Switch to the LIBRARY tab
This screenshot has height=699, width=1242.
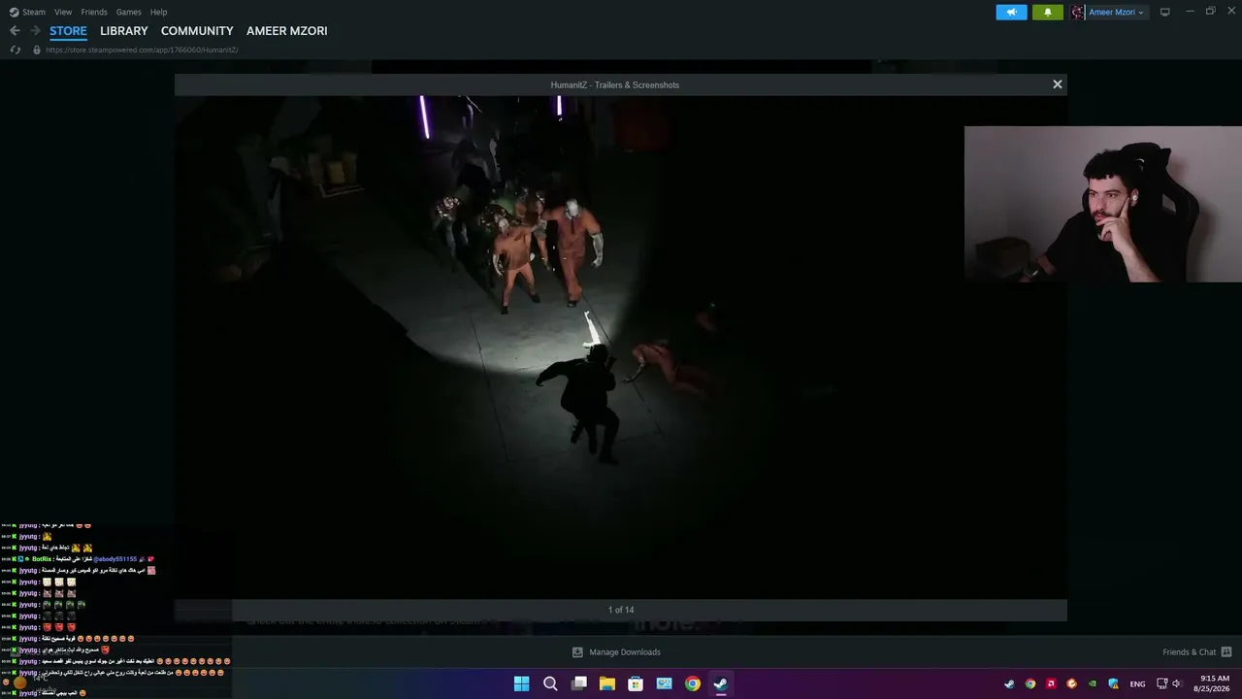click(124, 31)
